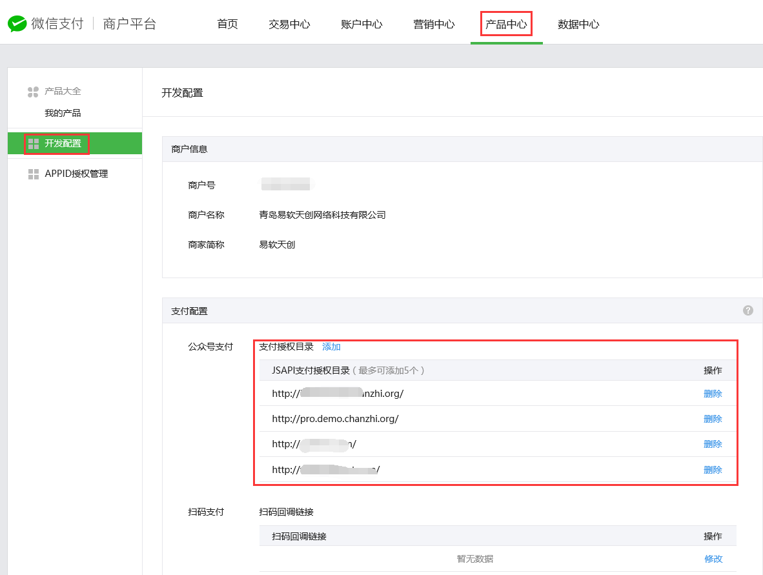Delete the pro.demo.chanzhi.org directory entry

pyautogui.click(x=713, y=419)
